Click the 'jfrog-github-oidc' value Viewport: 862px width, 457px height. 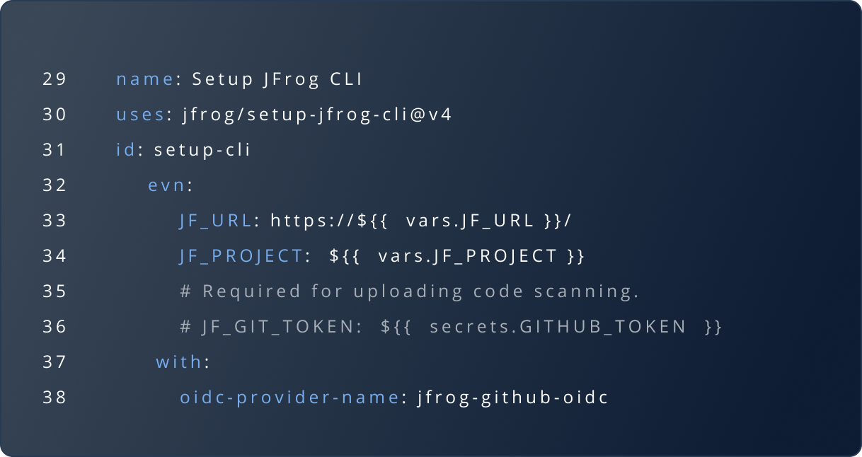click(x=513, y=398)
